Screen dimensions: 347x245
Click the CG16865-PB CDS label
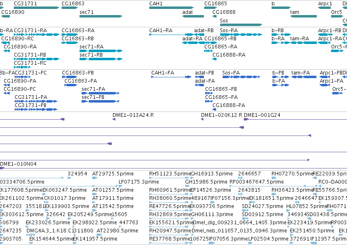[221, 89]
